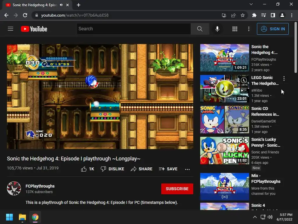Mute tab via speaker icon on tab

[x=61, y=5]
